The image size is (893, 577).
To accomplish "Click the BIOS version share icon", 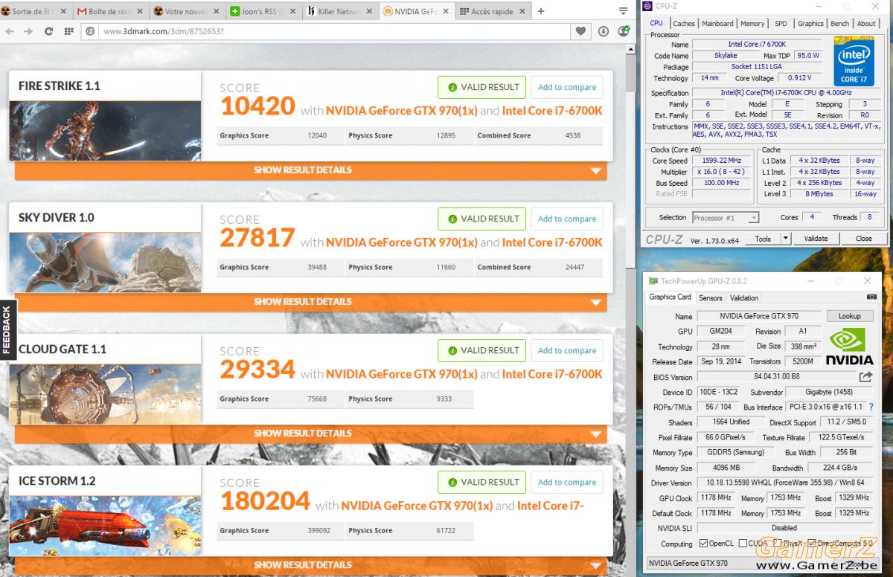I will [x=865, y=377].
